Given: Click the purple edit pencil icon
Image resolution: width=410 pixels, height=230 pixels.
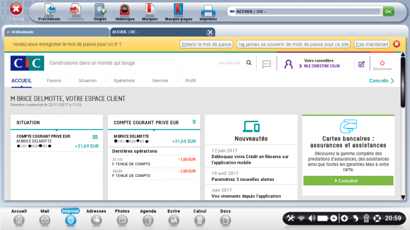Looking at the screenshot, I should coord(361,64).
